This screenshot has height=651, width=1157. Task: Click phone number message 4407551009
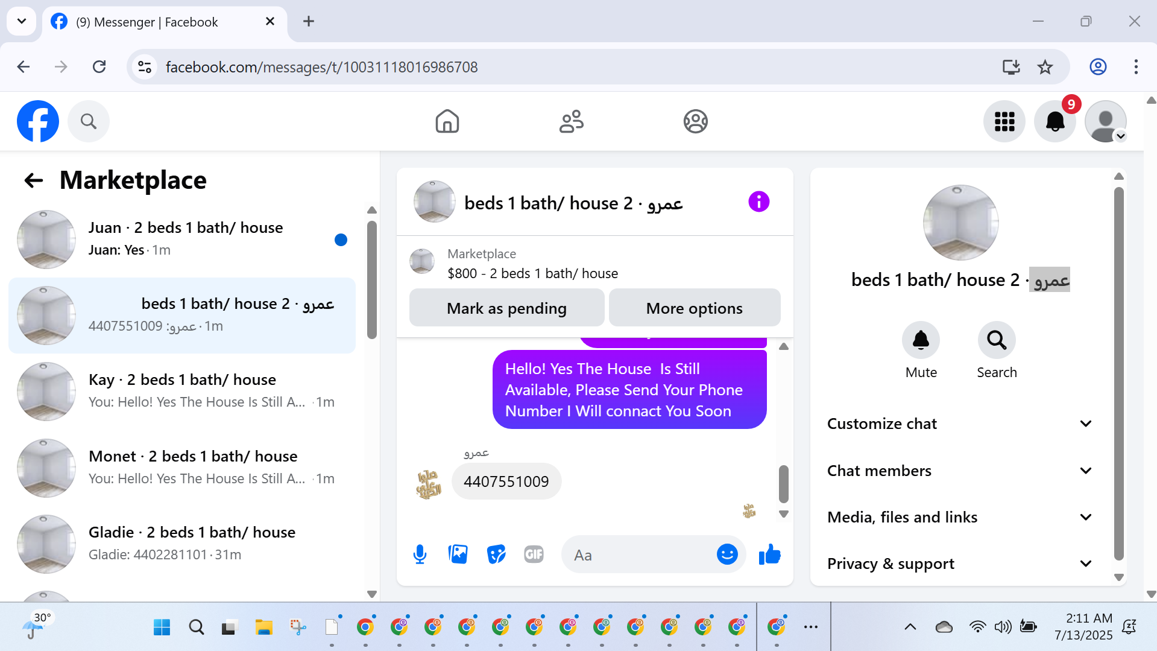(506, 481)
